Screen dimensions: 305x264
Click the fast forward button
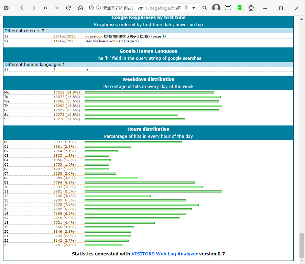pos(57,8)
